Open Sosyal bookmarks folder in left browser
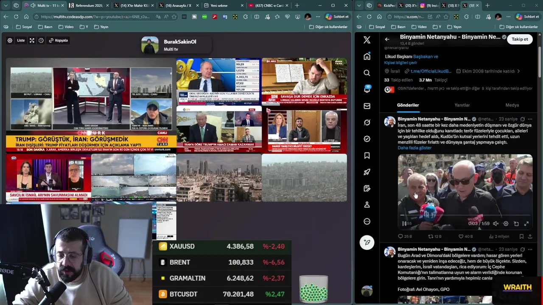This screenshot has height=305, width=543. (24, 27)
